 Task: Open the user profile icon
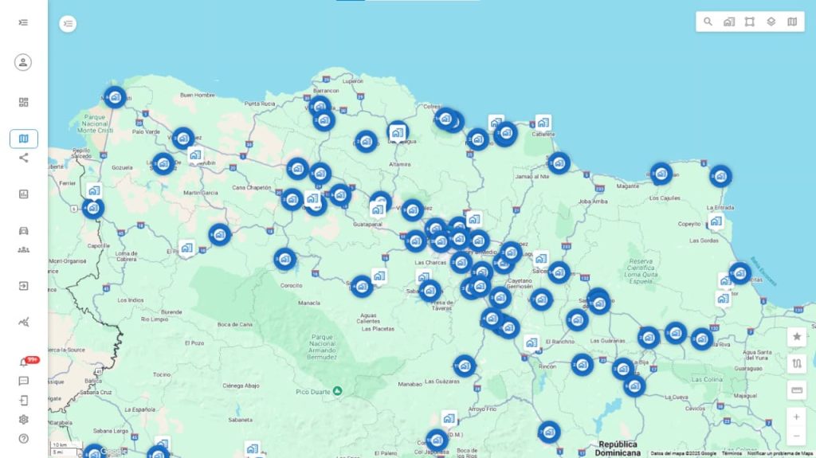[x=23, y=62]
